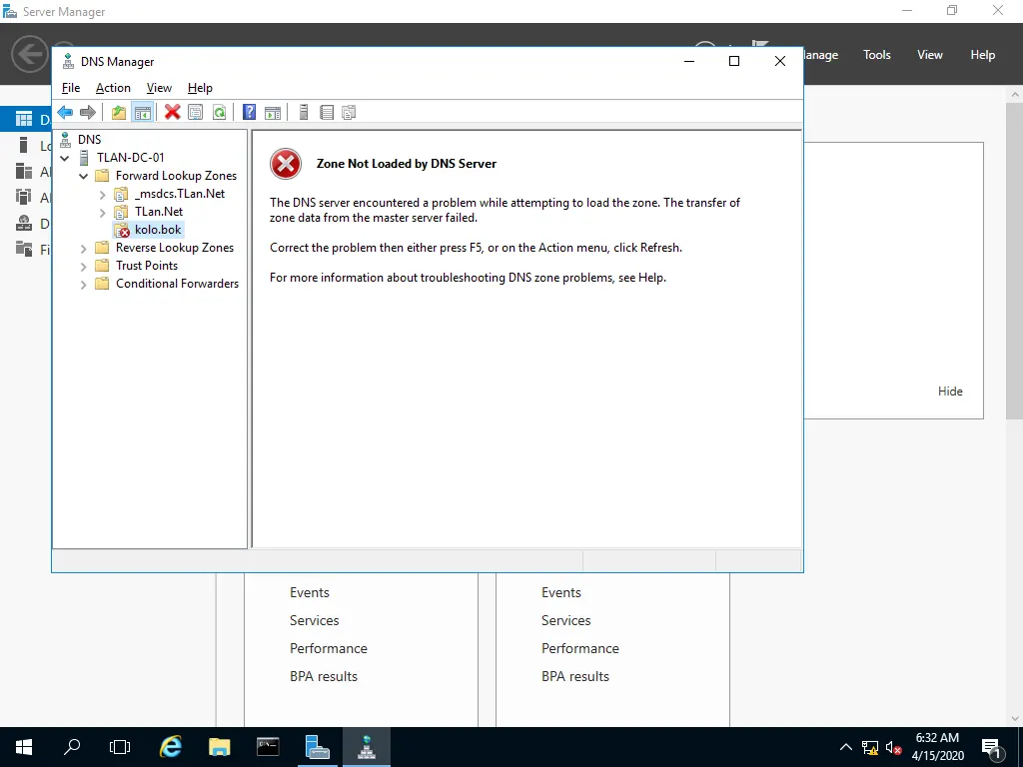Expand the _msdcs.TLan.Net zone
The width and height of the screenshot is (1023, 767).
(x=103, y=195)
